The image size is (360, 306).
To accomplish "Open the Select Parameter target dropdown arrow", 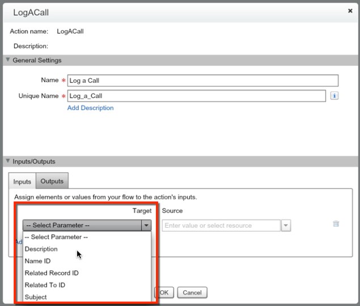I will click(x=146, y=226).
